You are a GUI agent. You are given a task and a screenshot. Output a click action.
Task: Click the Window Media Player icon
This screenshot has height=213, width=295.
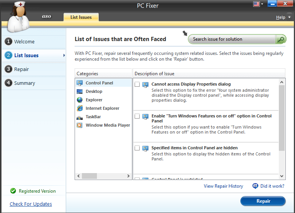(x=80, y=125)
